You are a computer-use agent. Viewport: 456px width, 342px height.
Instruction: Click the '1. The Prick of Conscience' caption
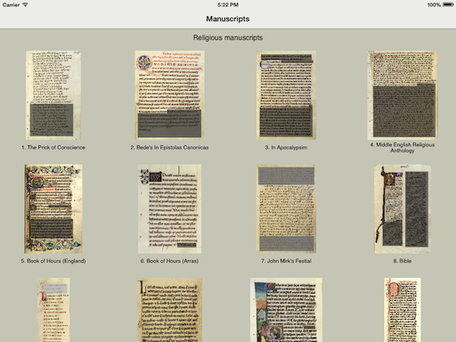[x=53, y=147]
